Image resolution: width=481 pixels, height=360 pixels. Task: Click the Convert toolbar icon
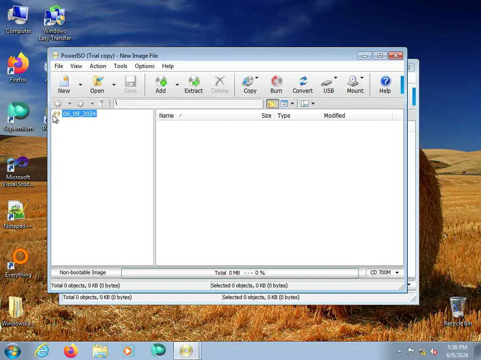303,84
